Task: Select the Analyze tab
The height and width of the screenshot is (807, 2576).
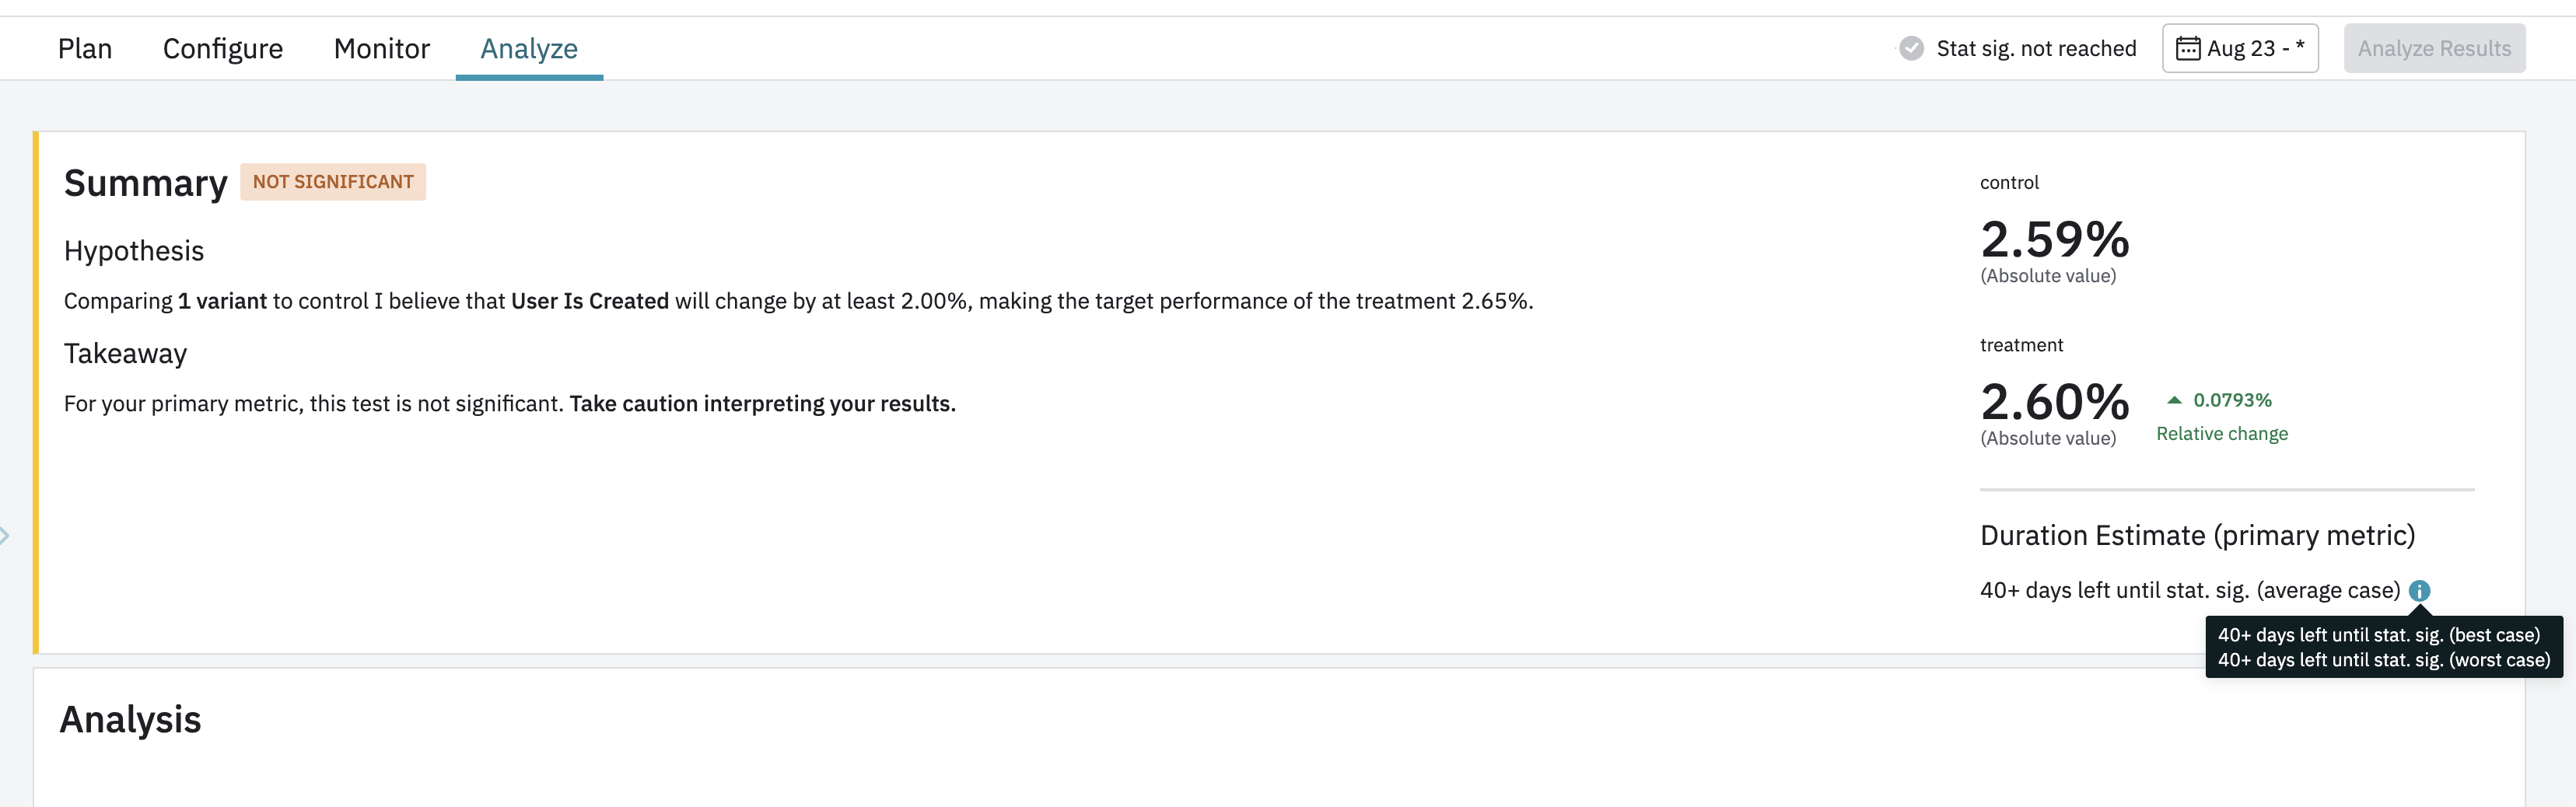Action: 529,49
